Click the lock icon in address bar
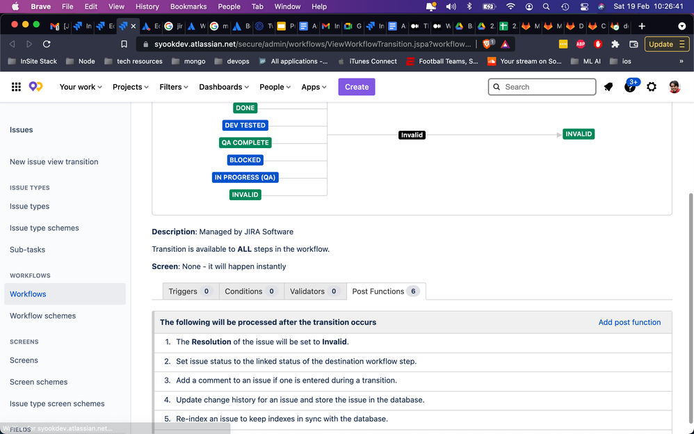Viewport: 694px width, 434px height. (145, 44)
